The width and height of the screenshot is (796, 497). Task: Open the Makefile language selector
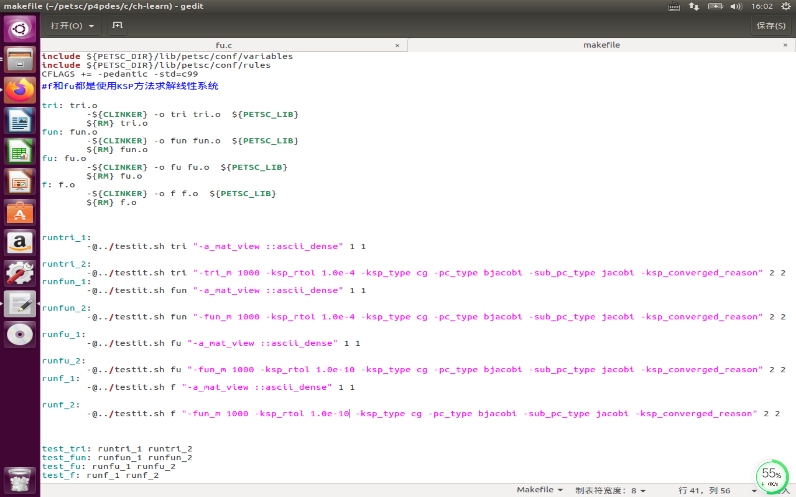tap(539, 490)
